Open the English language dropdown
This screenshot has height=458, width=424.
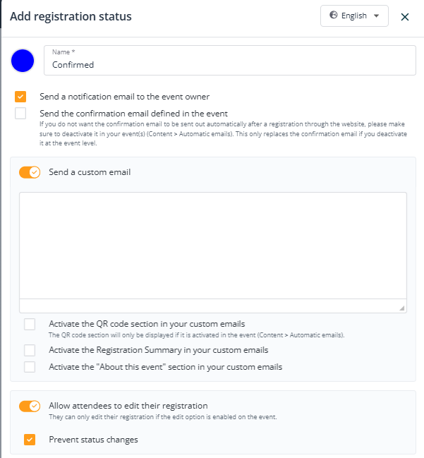coord(354,16)
